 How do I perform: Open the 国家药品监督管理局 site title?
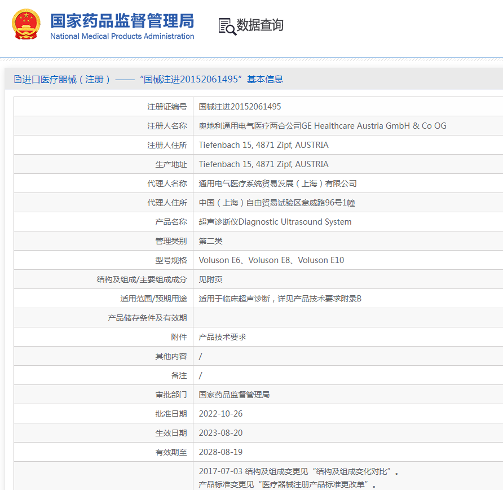click(x=122, y=21)
